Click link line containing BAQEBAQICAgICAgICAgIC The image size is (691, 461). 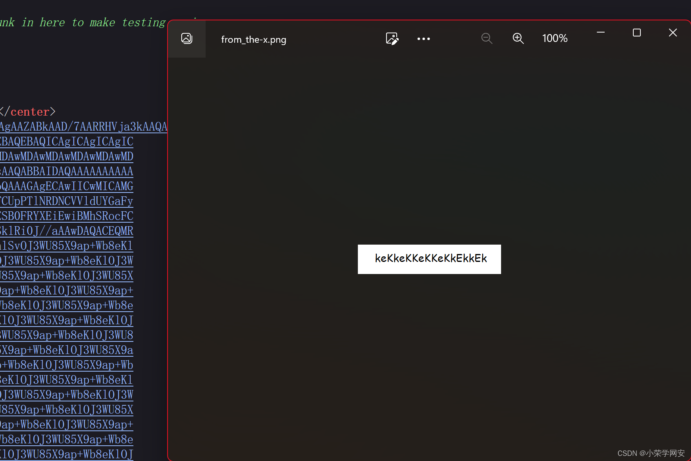click(67, 142)
